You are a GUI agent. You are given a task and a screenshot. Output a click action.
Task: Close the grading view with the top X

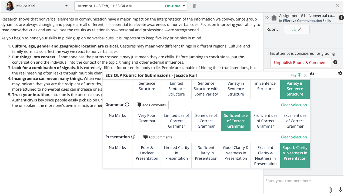[x=337, y=5]
